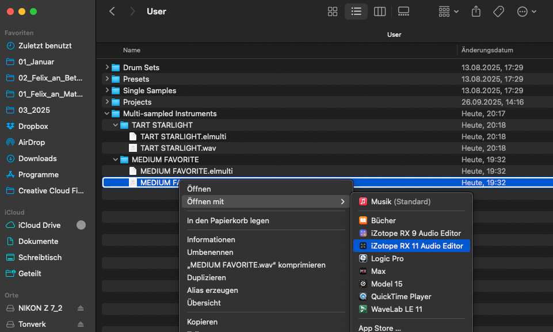Click the Share icon in toolbar
The height and width of the screenshot is (332, 553).
click(x=476, y=12)
